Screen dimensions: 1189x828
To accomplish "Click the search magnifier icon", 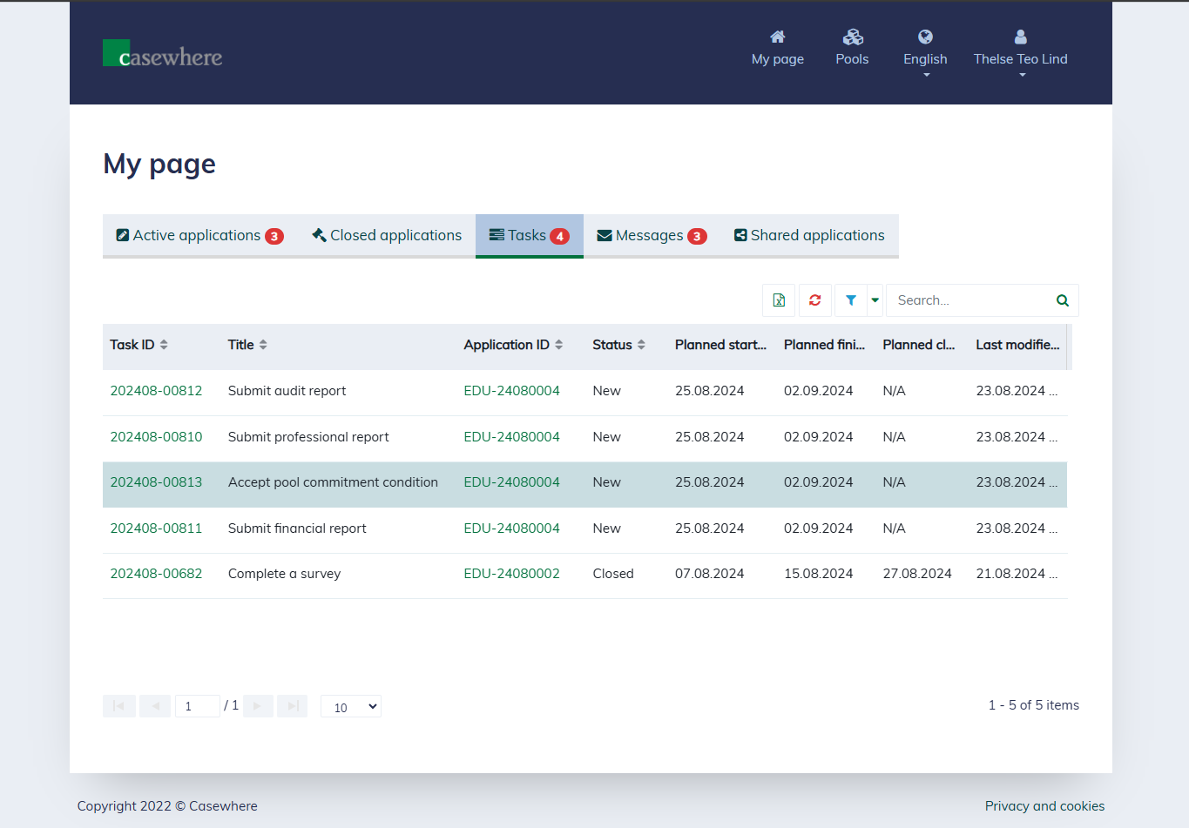I will [1062, 300].
